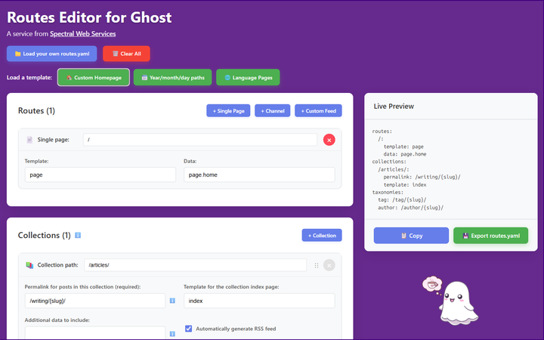This screenshot has width=544, height=340.
Task: Click the red Clear All button
Action: (x=126, y=54)
